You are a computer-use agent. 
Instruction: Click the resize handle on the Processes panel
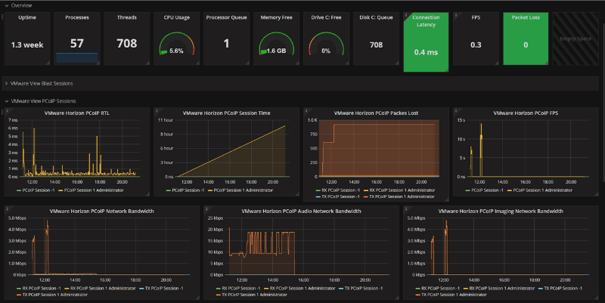pos(98,63)
